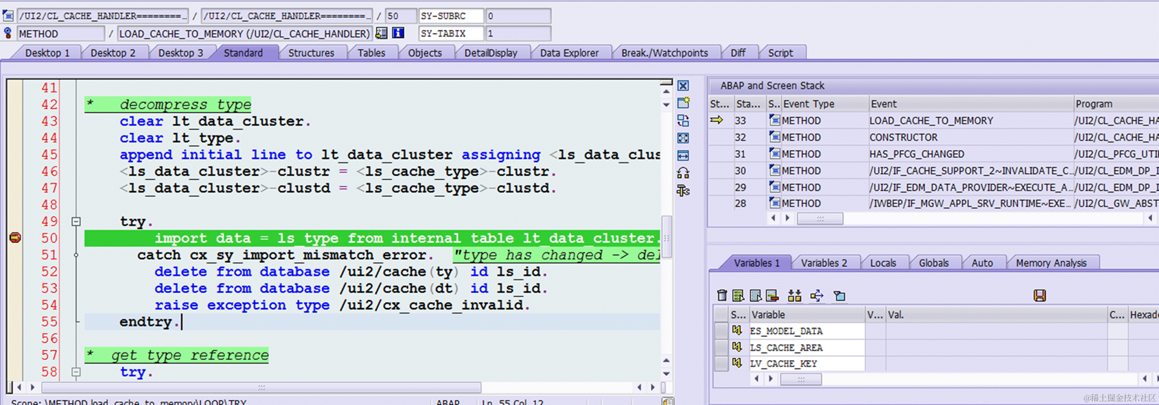Switch to the Desktop 2 tab
Viewport: 1159px width, 405px height.
pos(113,53)
